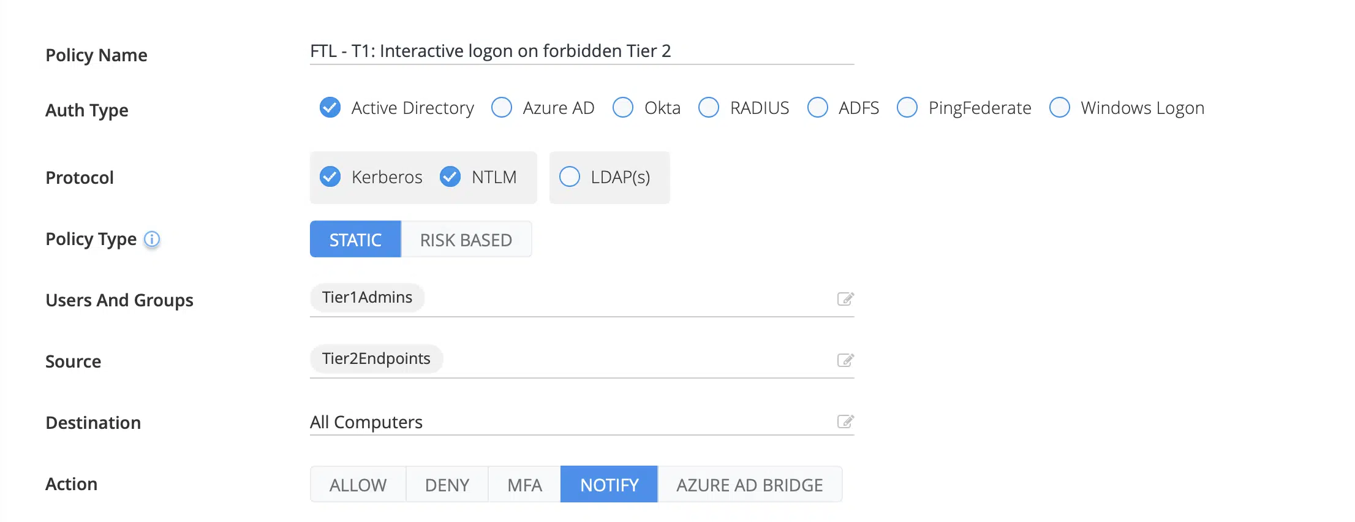
Task: Click the Policy Name text field
Action: pyautogui.click(x=581, y=51)
